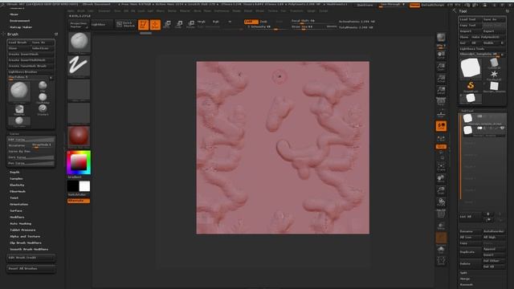Select the Standard brush
Viewport: 514px width, 289px height.
click(43, 109)
